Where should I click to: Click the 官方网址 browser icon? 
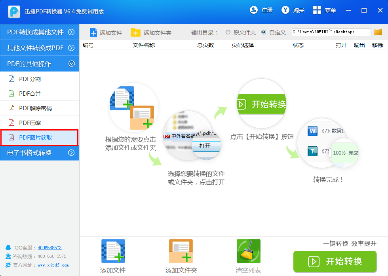pyautogui.click(x=8, y=265)
